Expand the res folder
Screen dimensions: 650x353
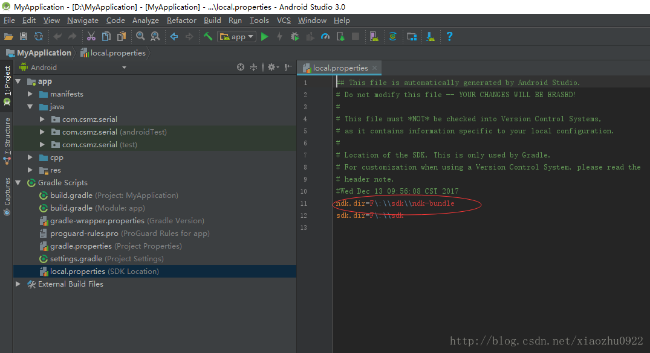[30, 170]
